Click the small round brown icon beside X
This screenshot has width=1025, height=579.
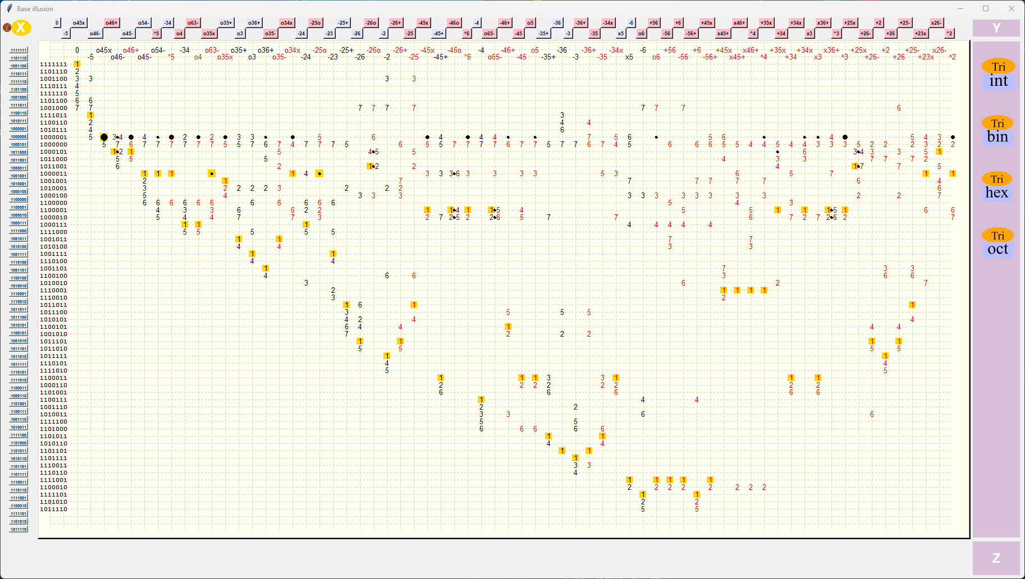(7, 27)
